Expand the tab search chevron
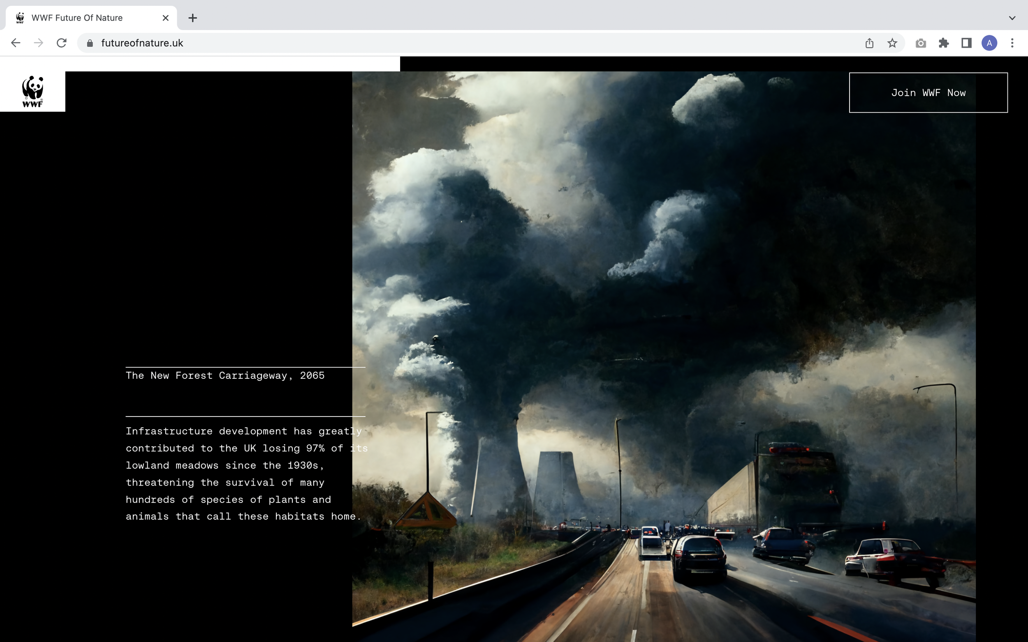Image resolution: width=1028 pixels, height=642 pixels. coord(1012,18)
